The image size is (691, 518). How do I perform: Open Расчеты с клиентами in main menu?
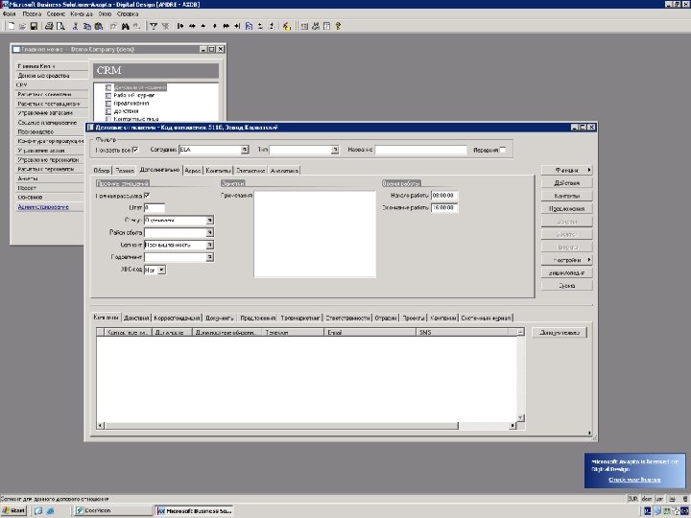(44, 94)
